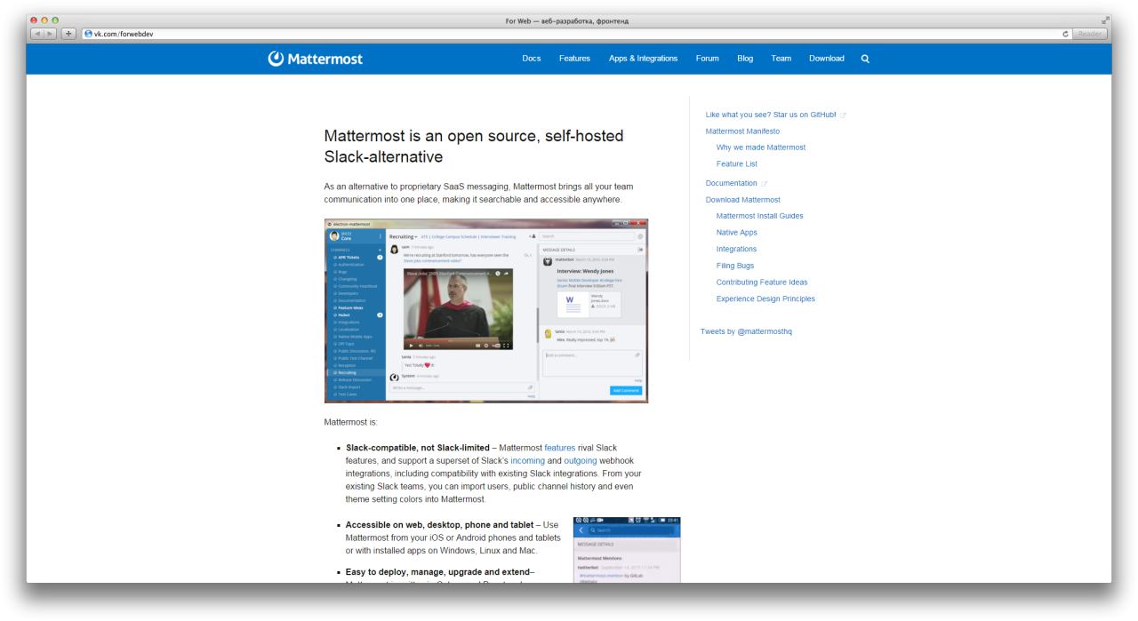The image size is (1138, 621).
Task: Open Mattermost Manifesto link
Action: (x=742, y=131)
